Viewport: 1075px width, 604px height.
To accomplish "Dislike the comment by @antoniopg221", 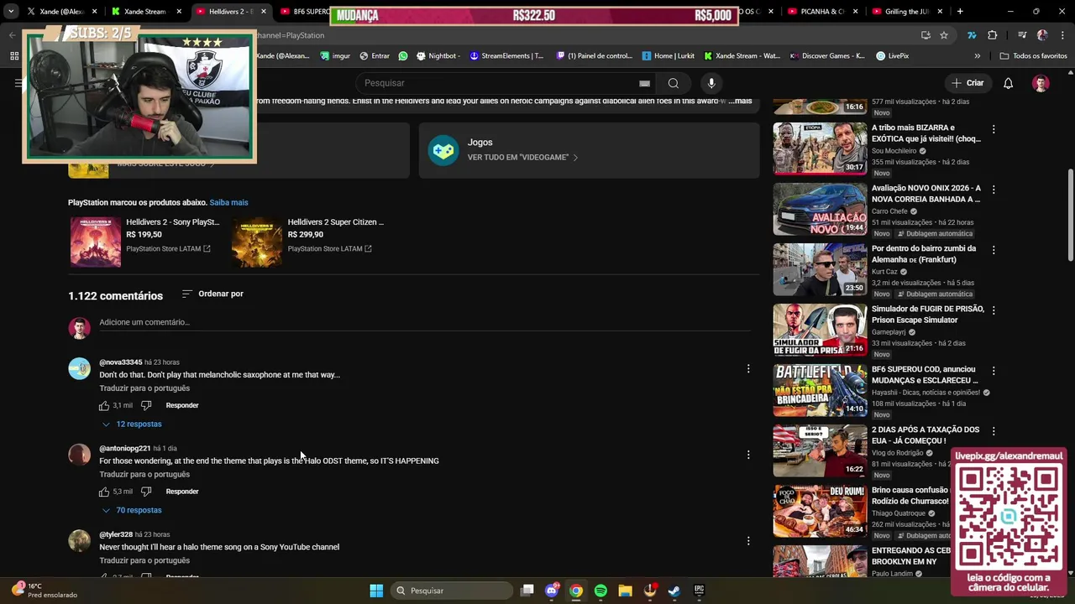I will (146, 492).
